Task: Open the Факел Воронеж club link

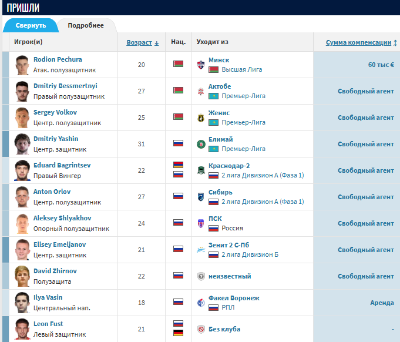Action: click(x=234, y=298)
